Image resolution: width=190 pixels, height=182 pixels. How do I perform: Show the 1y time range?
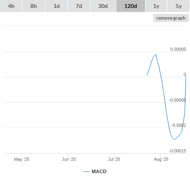click(x=156, y=6)
